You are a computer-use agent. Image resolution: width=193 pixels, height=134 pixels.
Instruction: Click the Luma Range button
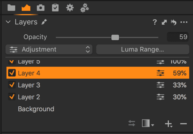pyautogui.click(x=143, y=50)
